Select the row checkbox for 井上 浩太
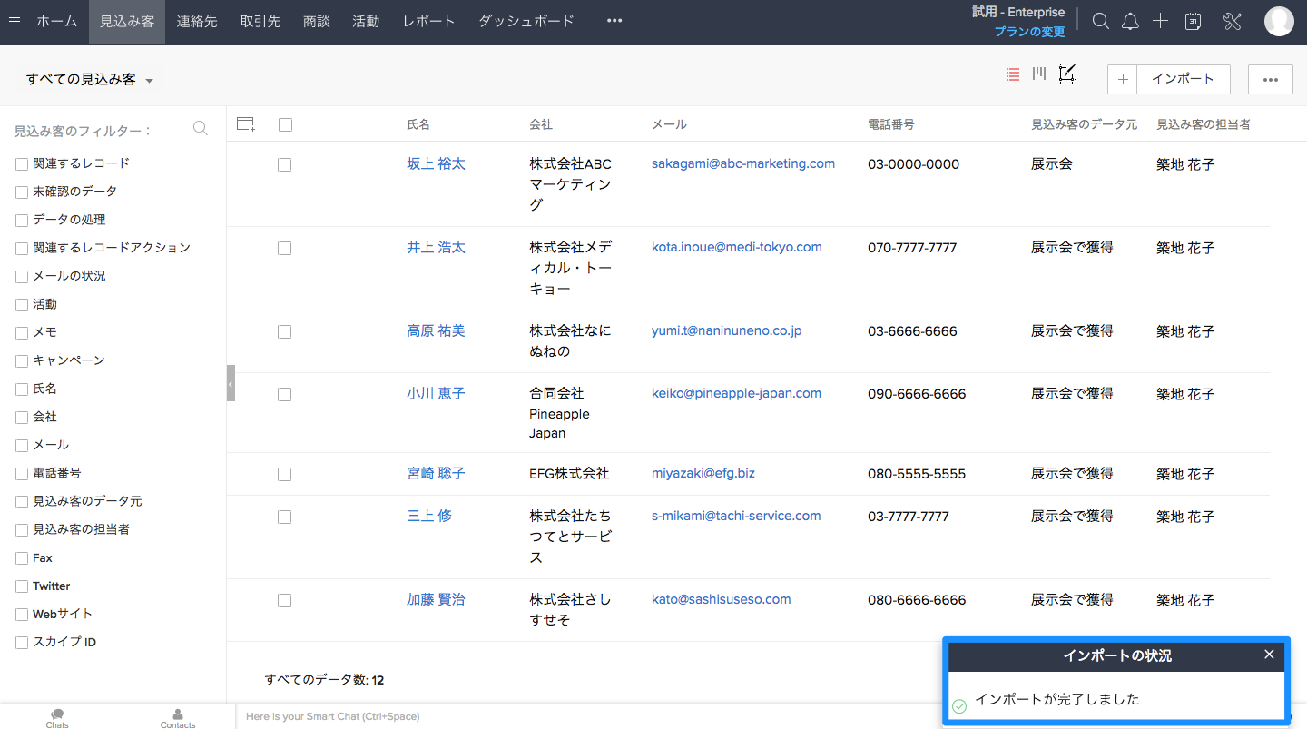 pos(285,248)
